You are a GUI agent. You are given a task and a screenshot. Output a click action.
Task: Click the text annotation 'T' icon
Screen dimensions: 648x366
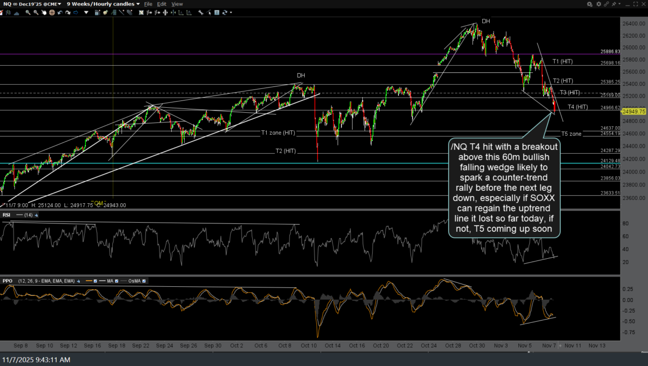click(217, 12)
